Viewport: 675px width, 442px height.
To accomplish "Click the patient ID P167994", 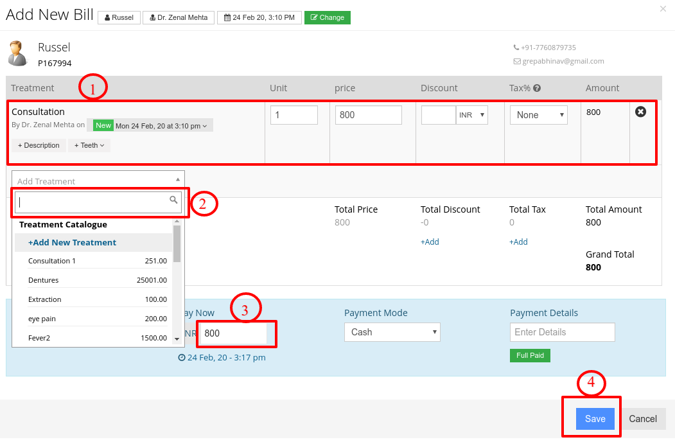I will coord(55,64).
